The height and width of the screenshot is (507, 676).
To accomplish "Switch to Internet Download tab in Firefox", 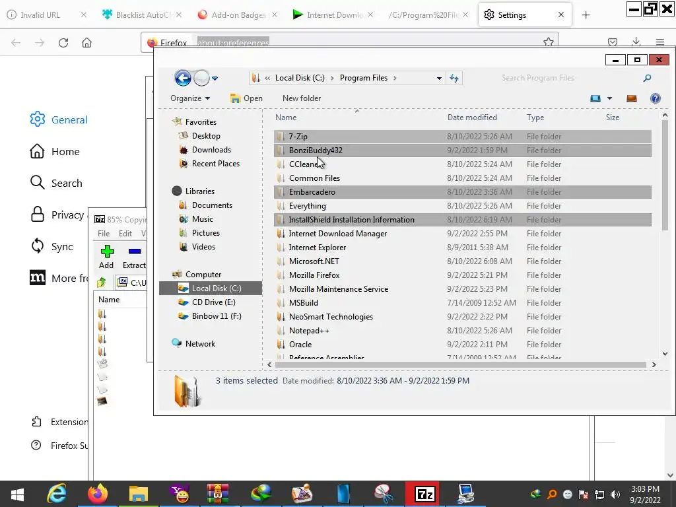I will [x=333, y=15].
